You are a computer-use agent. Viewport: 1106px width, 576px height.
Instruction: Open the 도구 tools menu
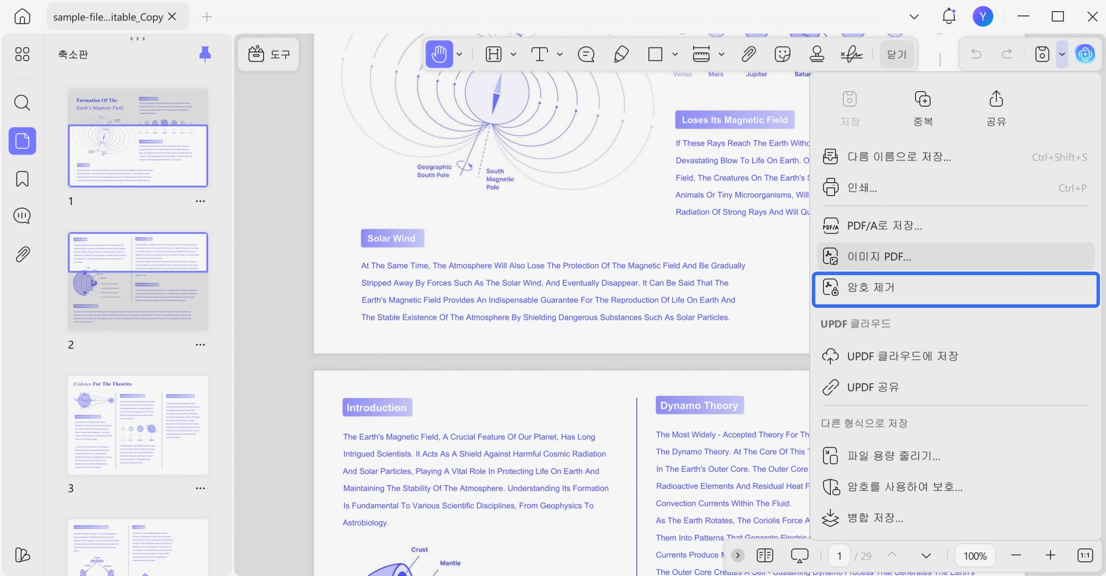pos(268,54)
